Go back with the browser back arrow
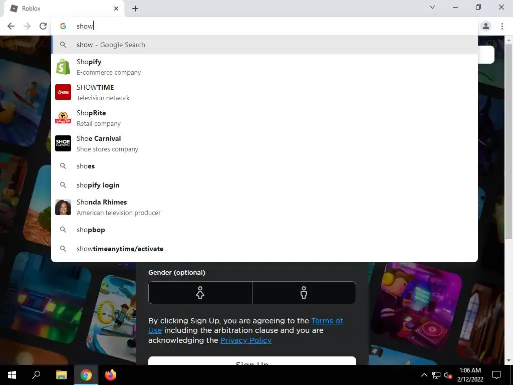This screenshot has width=513, height=385. click(11, 26)
